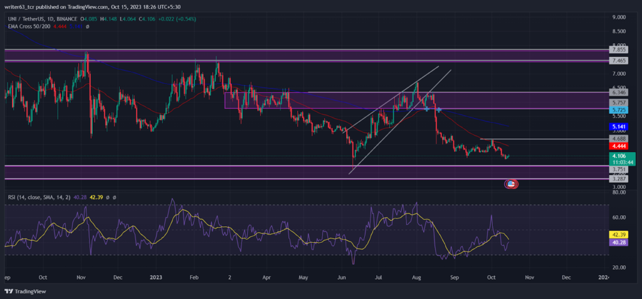The height and width of the screenshot is (299, 642).
Task: Click the 7.465 price label
Action: pos(618,61)
